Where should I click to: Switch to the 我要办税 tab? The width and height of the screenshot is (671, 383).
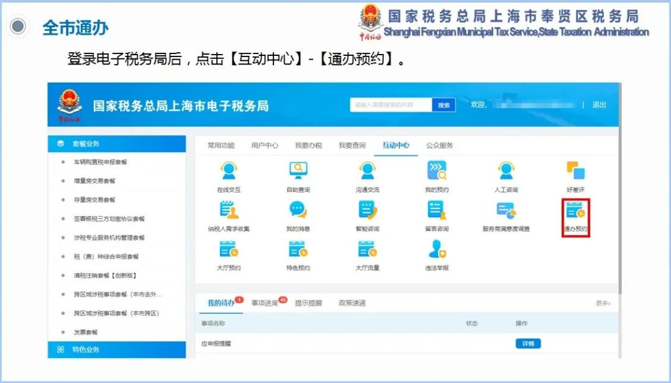pyautogui.click(x=308, y=145)
